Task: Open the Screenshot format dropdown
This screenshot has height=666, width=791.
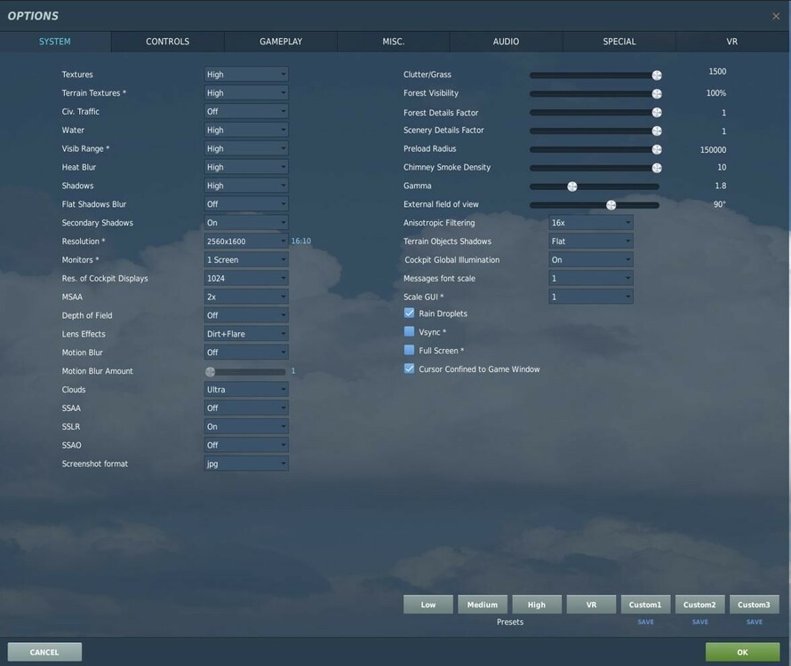Action: 245,463
